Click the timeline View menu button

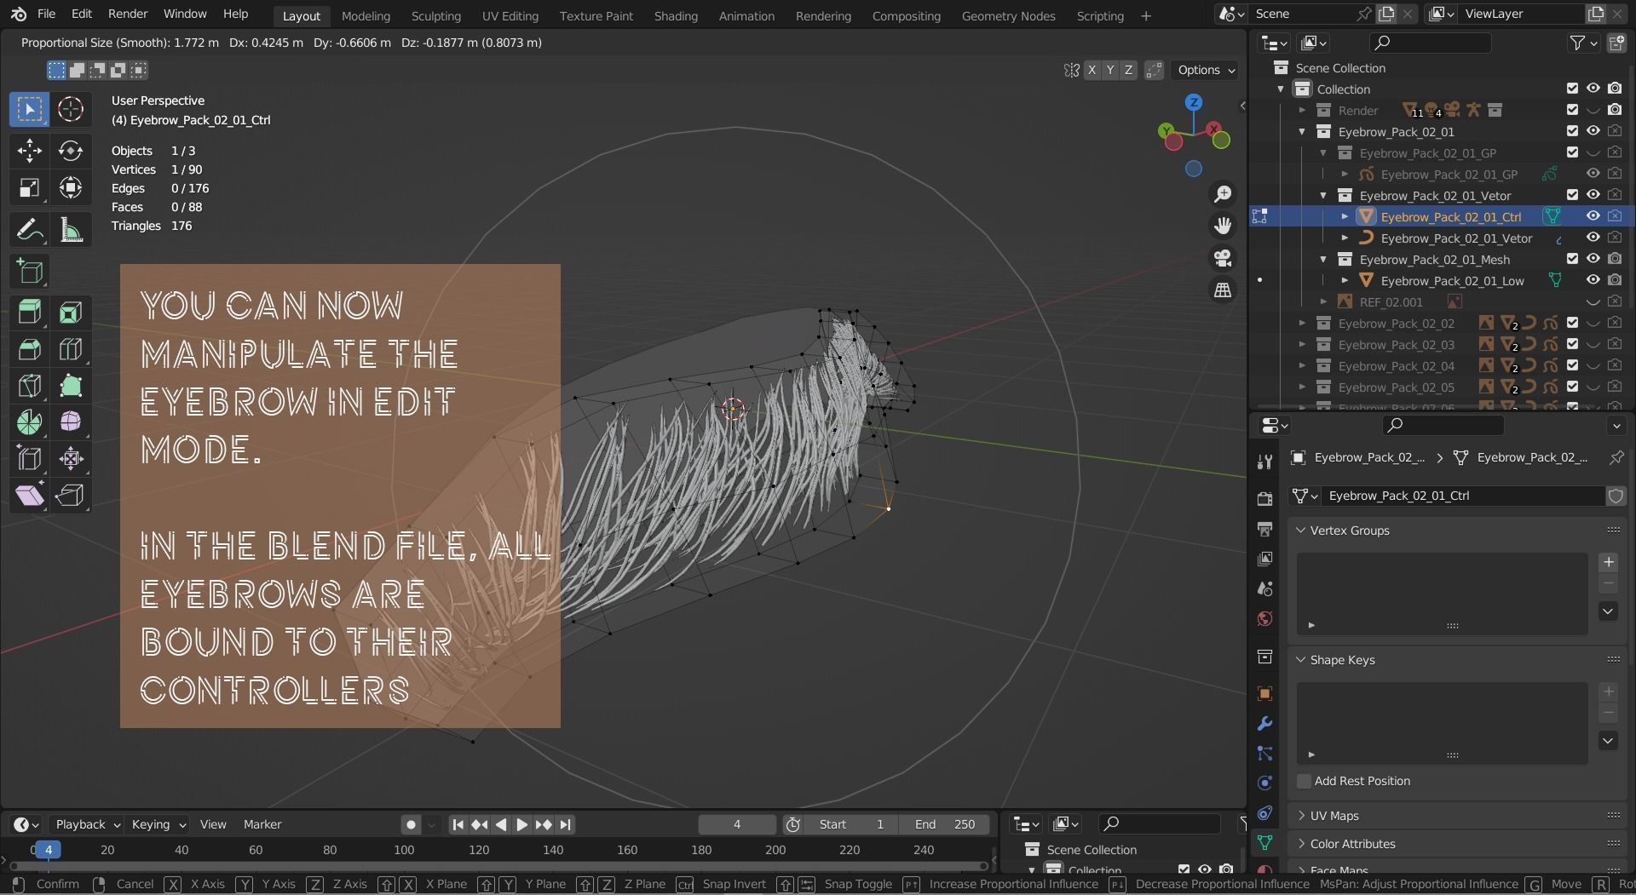(x=213, y=824)
